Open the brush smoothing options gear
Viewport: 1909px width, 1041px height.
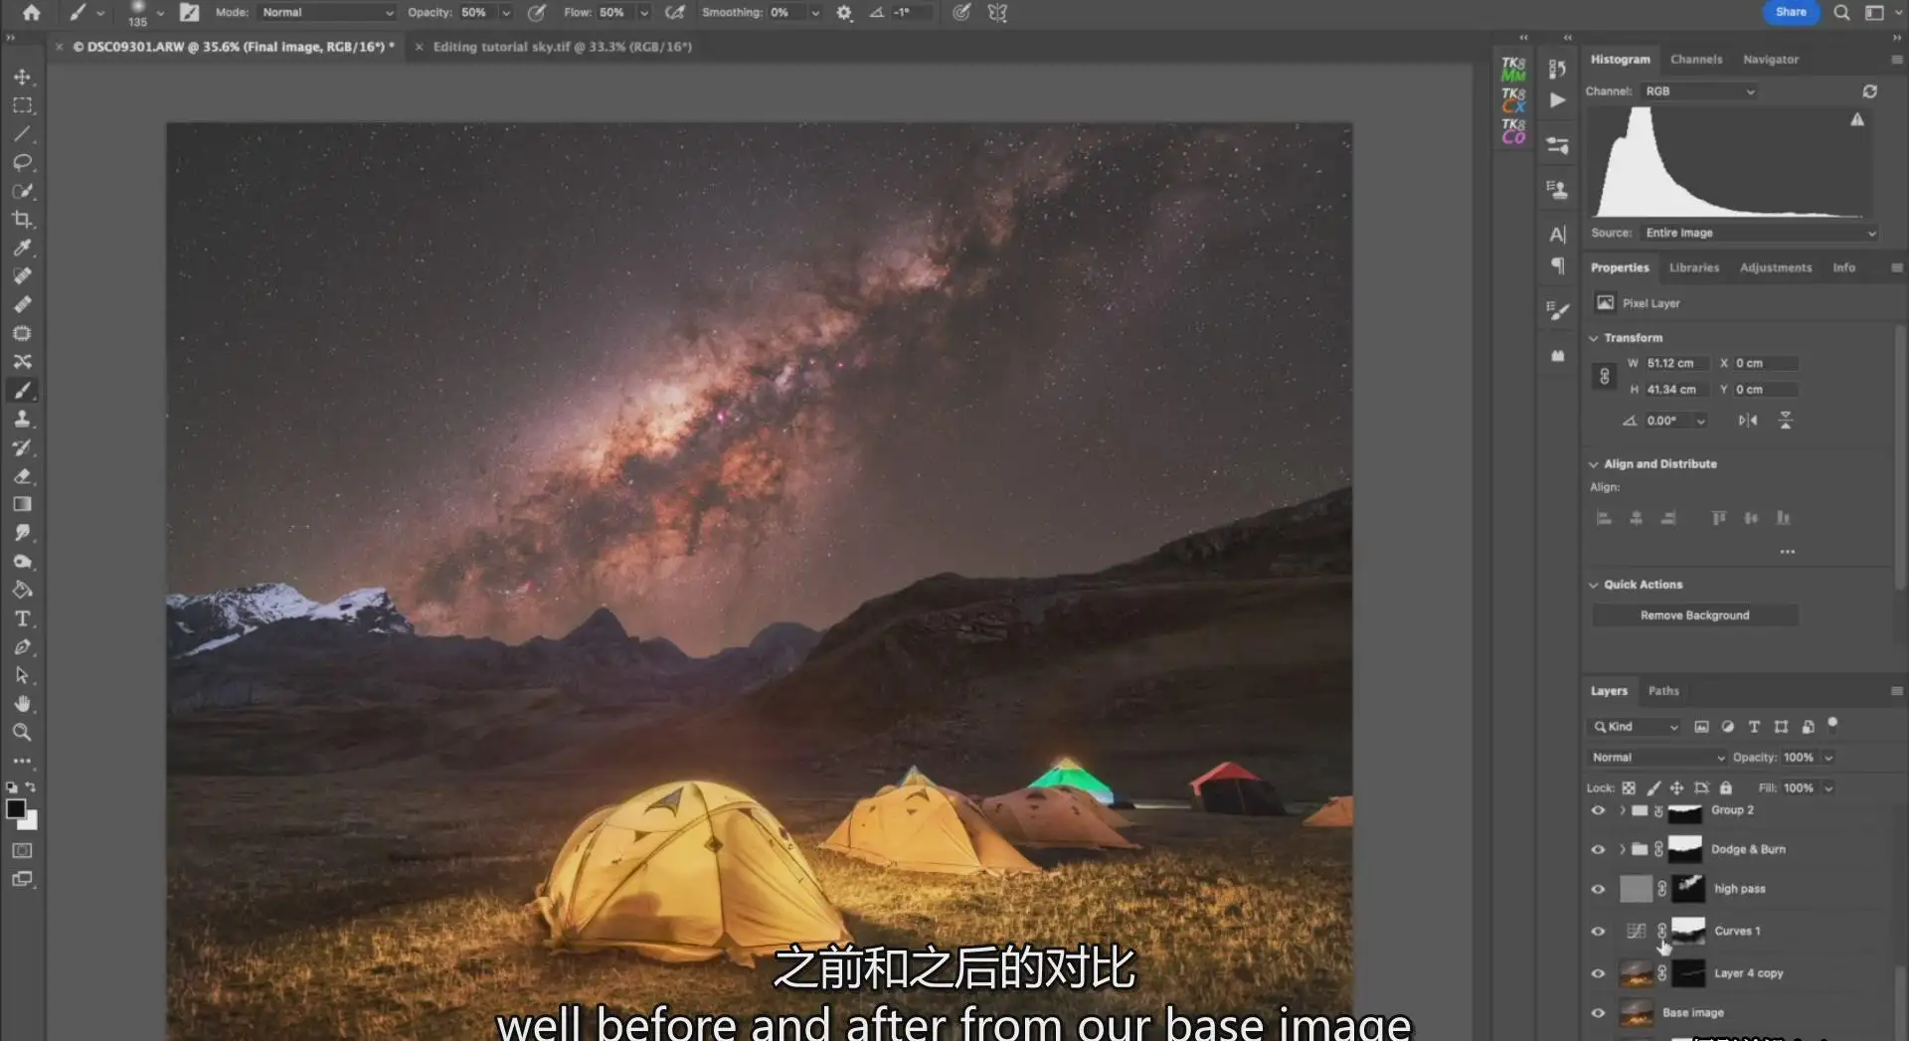pyautogui.click(x=844, y=13)
